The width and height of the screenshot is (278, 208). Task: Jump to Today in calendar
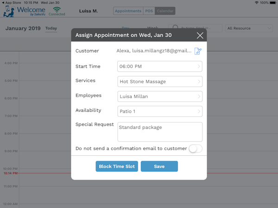(x=51, y=28)
